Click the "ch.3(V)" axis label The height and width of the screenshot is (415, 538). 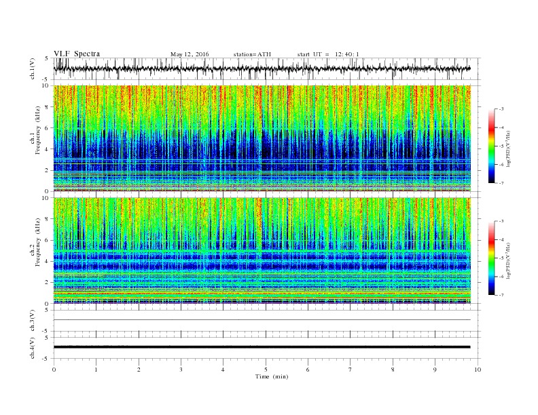coord(33,321)
